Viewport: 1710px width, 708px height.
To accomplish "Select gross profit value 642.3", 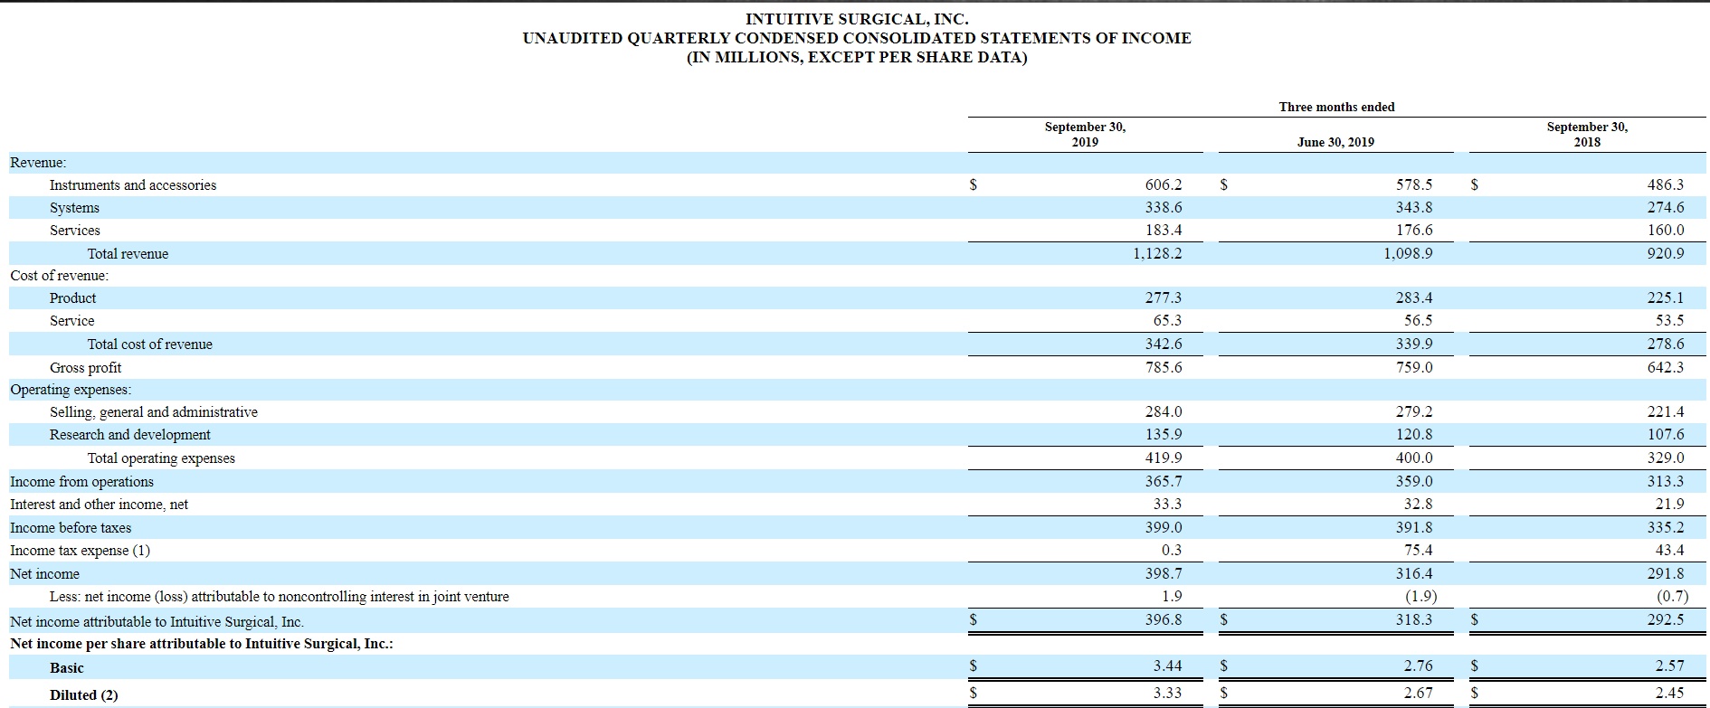I will (1666, 367).
